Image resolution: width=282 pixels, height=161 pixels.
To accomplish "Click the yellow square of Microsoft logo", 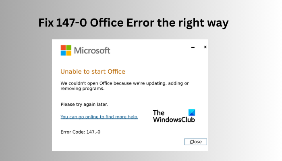I will (x=69, y=53).
